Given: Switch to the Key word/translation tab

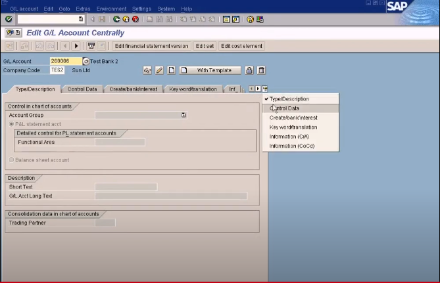Looking at the screenshot, I should click(x=193, y=89).
